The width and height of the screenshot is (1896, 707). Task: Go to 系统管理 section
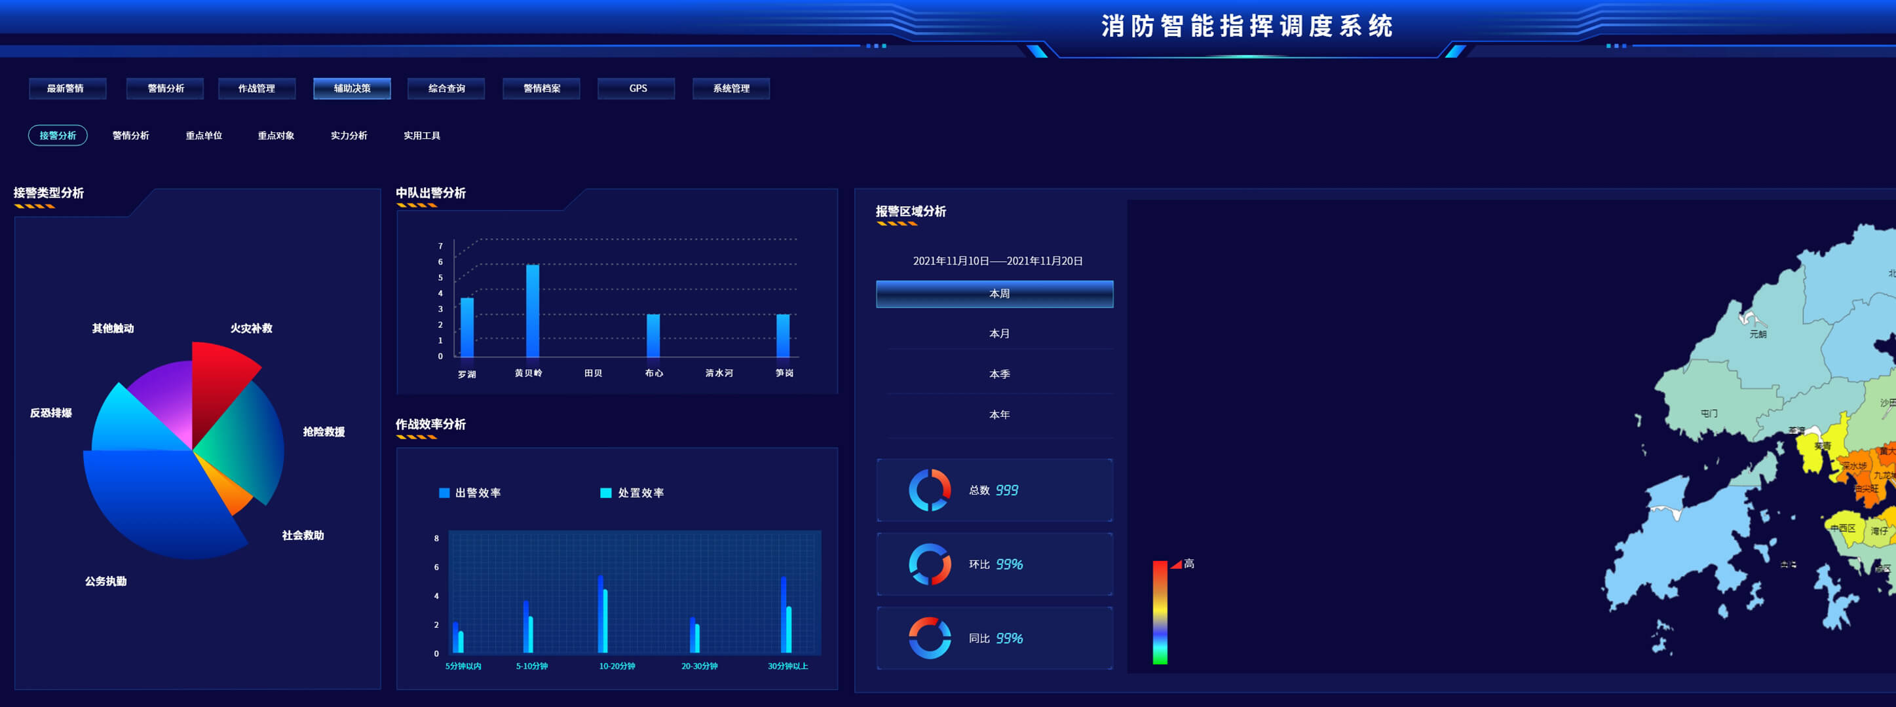pyautogui.click(x=731, y=88)
